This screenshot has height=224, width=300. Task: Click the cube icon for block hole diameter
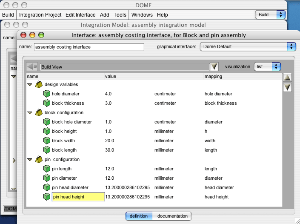coord(47,122)
